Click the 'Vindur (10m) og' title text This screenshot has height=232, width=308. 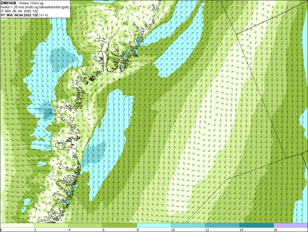pyautogui.click(x=31, y=3)
